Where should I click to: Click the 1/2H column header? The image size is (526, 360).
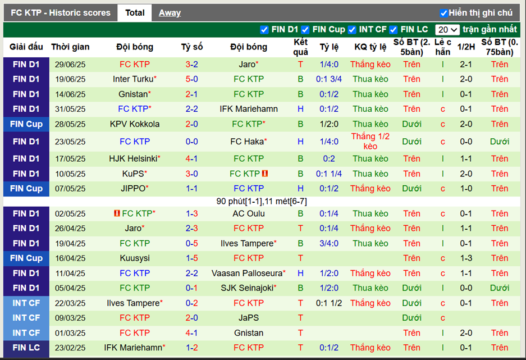[466, 47]
